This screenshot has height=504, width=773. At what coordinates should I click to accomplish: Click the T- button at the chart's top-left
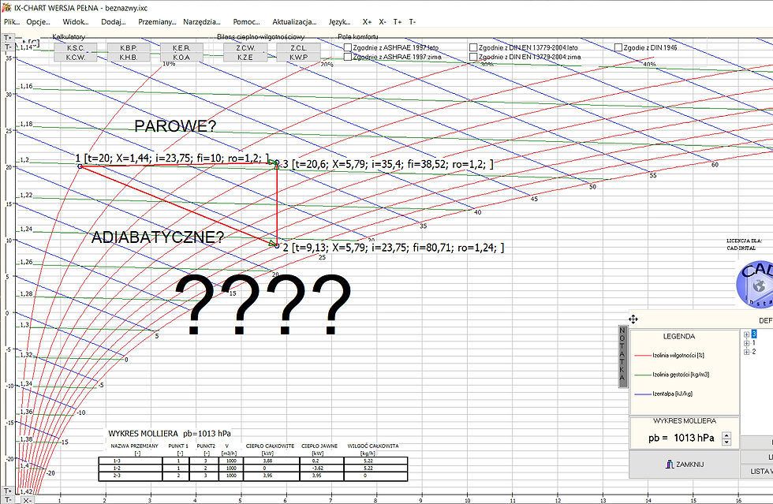(7, 47)
